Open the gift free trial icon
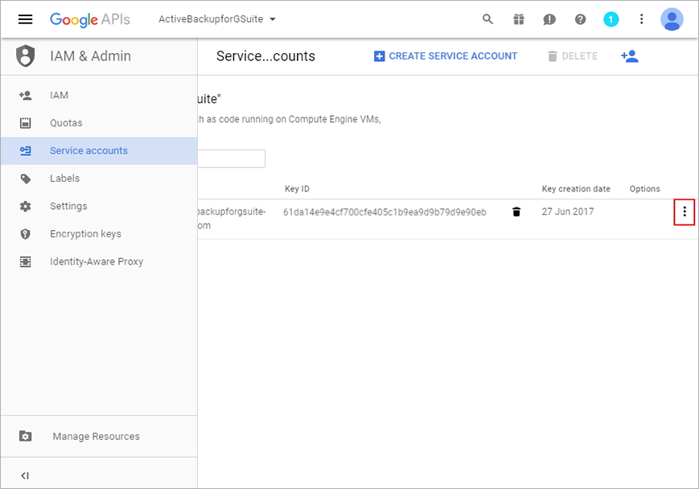The width and height of the screenshot is (699, 489). tap(519, 19)
